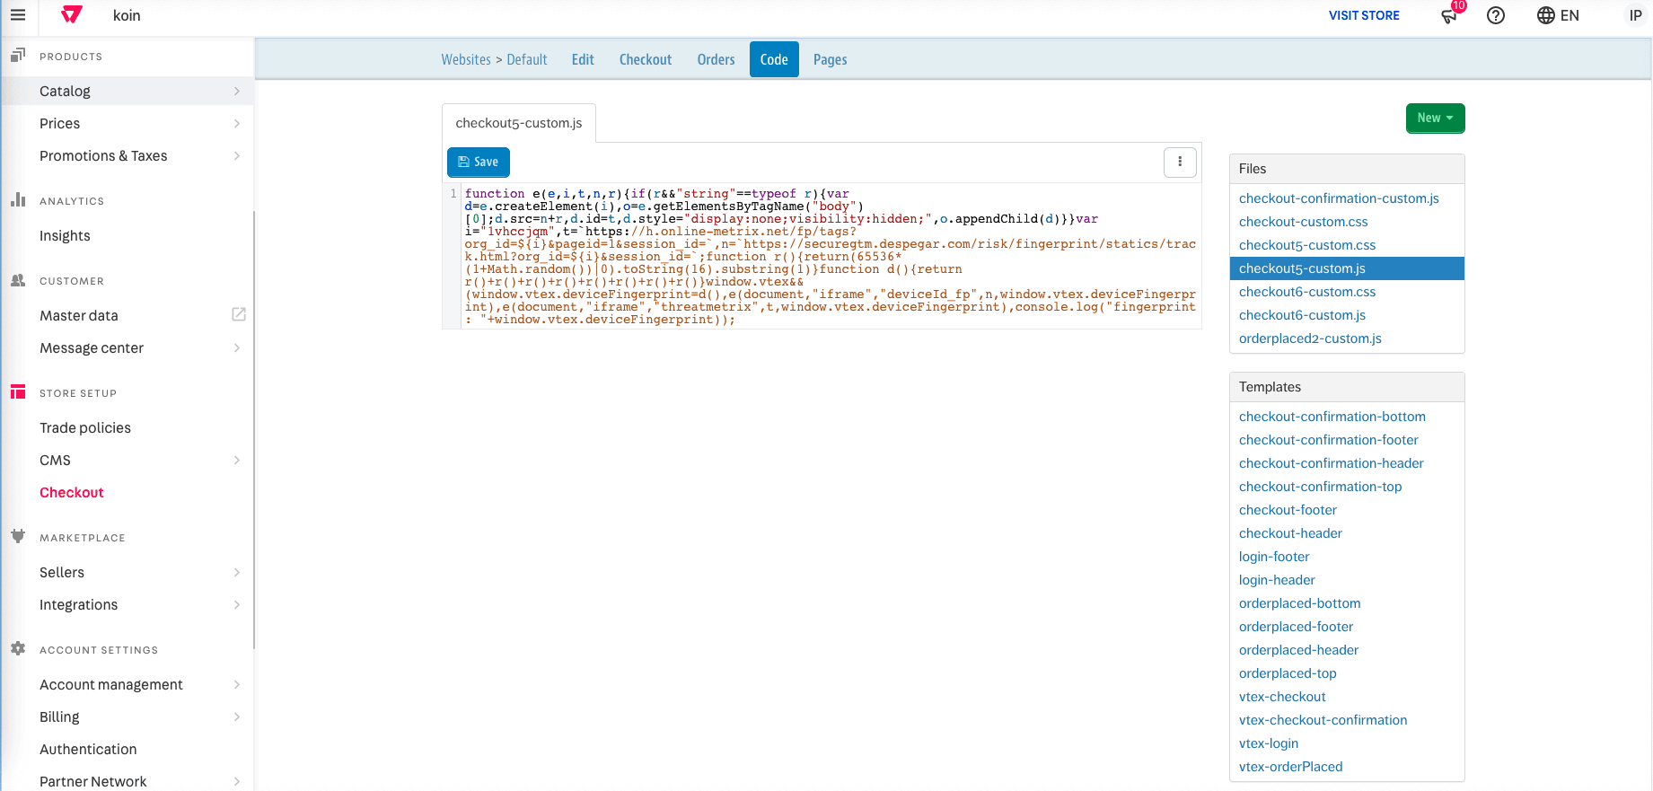
Task: Click the Analytics bar chart icon
Action: [18, 199]
